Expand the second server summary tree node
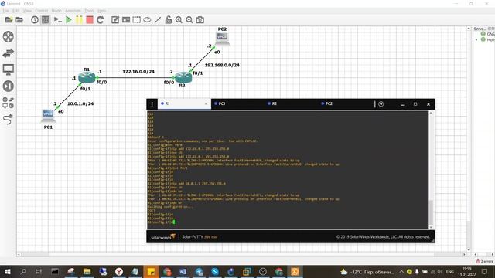Viewport: 495px width, 278px height. [x=476, y=39]
